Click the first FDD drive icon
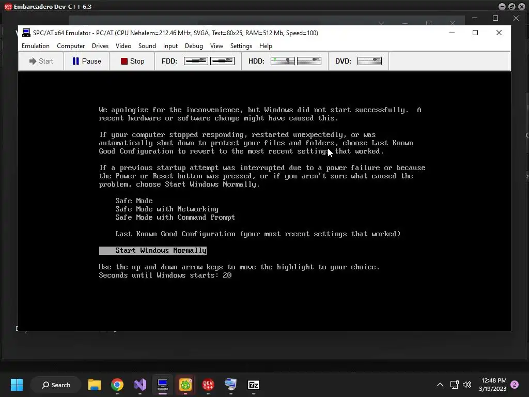This screenshot has height=397, width=529. [x=196, y=61]
